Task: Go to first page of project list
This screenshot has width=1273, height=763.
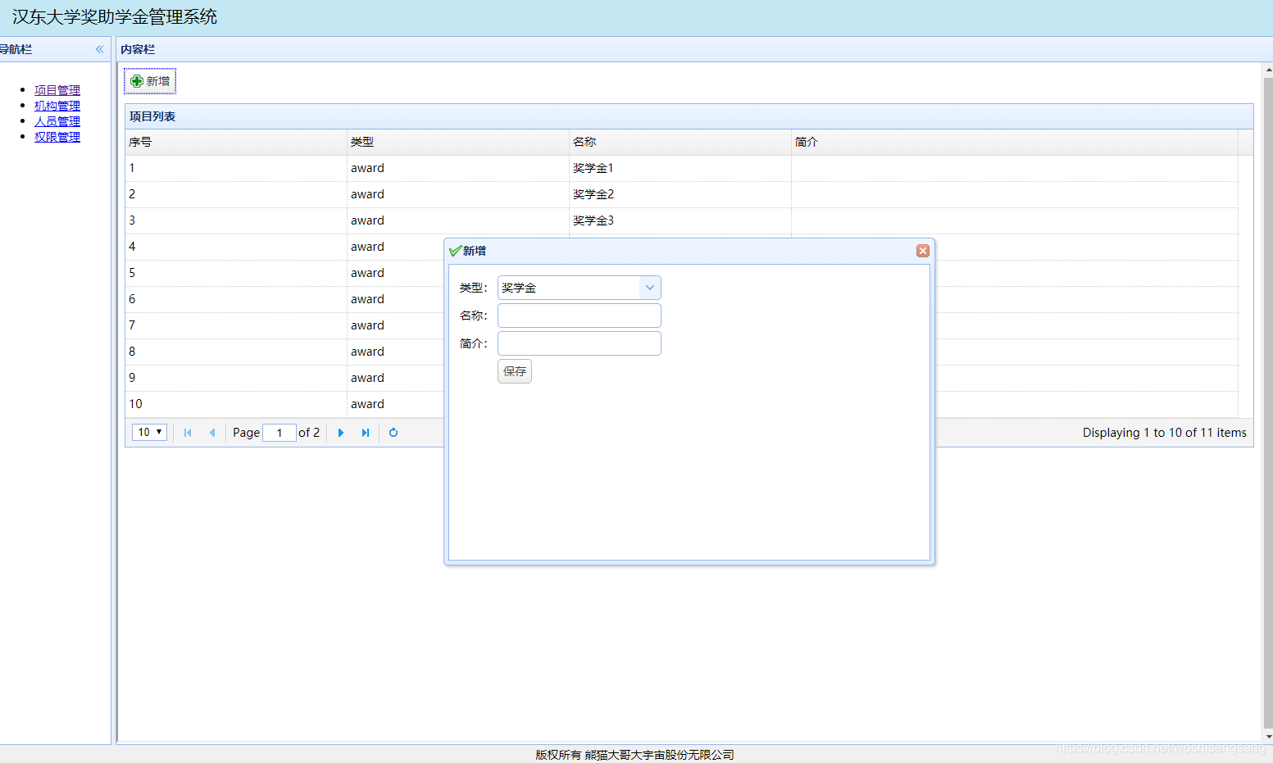Action: (188, 433)
